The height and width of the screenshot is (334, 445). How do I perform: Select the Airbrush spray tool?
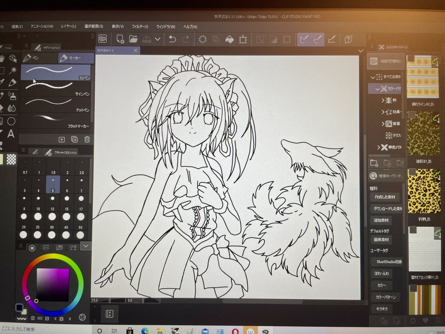click(x=12, y=96)
